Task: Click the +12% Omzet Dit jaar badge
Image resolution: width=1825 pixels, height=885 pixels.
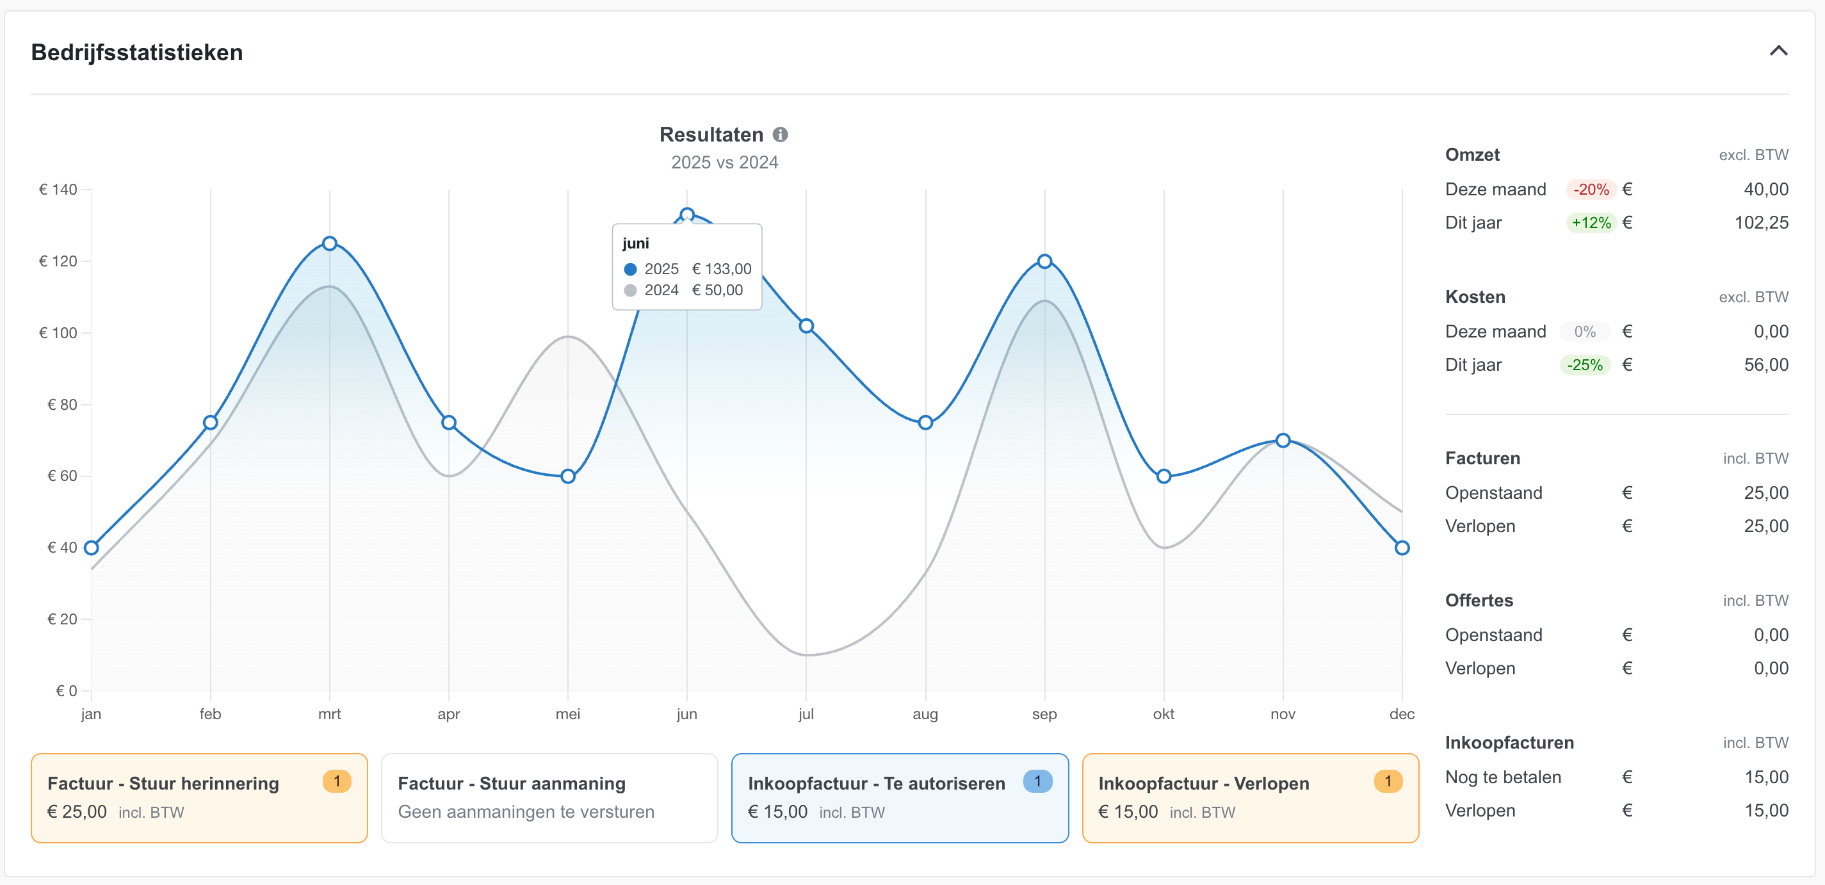Action: (1591, 223)
